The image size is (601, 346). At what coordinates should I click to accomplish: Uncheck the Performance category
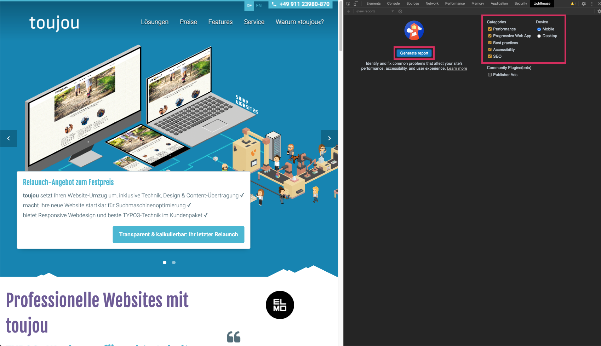tap(490, 29)
